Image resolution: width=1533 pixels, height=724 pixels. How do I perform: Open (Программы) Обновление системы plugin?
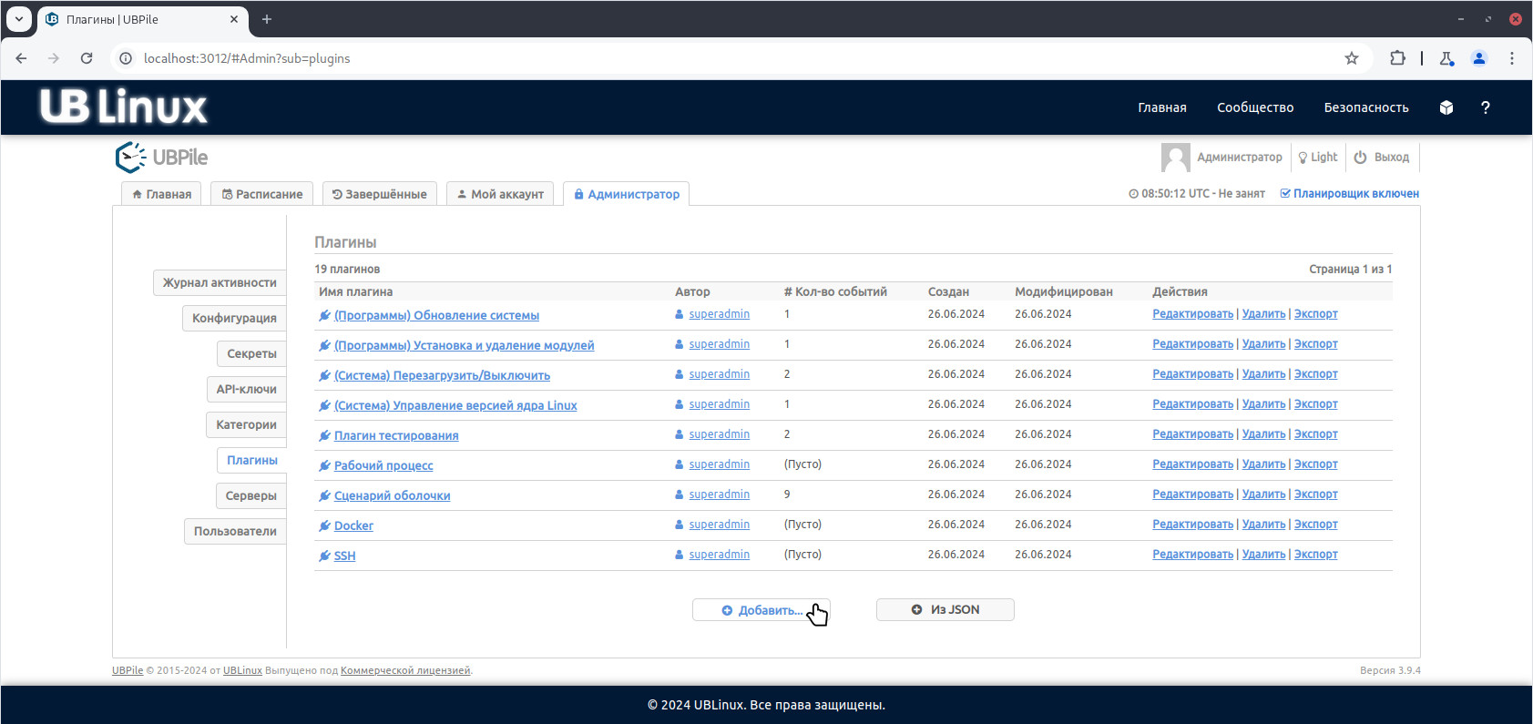click(436, 315)
